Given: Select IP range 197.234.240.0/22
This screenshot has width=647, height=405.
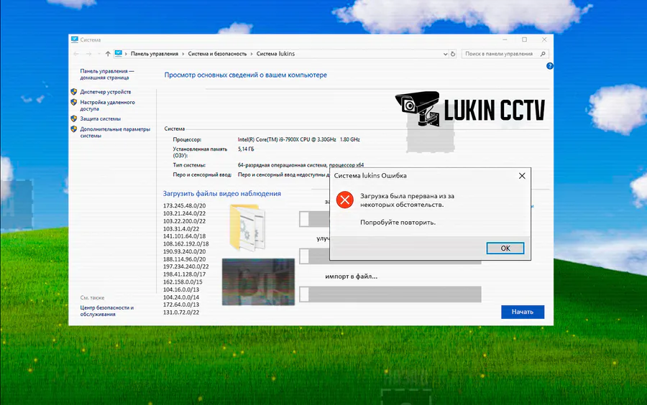Looking at the screenshot, I should click(185, 266).
